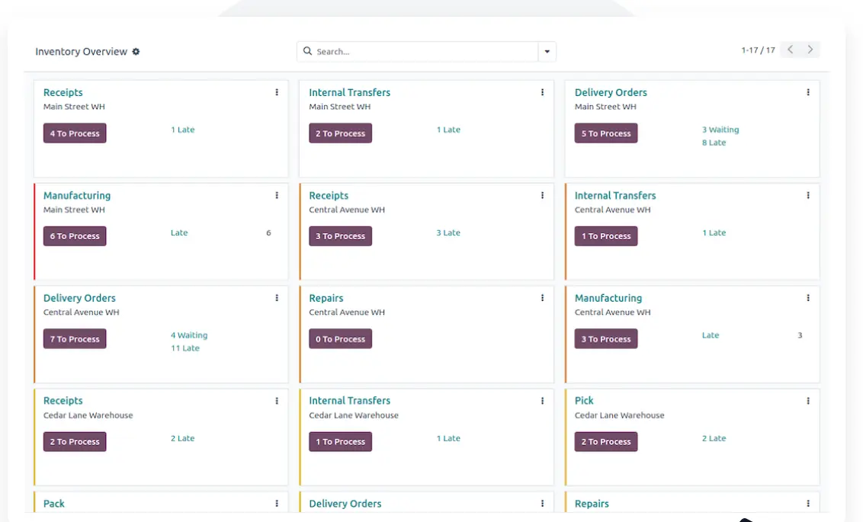Open kebab menu on Central Avenue Repairs card
Screen dimensions: 863x522
click(542, 298)
